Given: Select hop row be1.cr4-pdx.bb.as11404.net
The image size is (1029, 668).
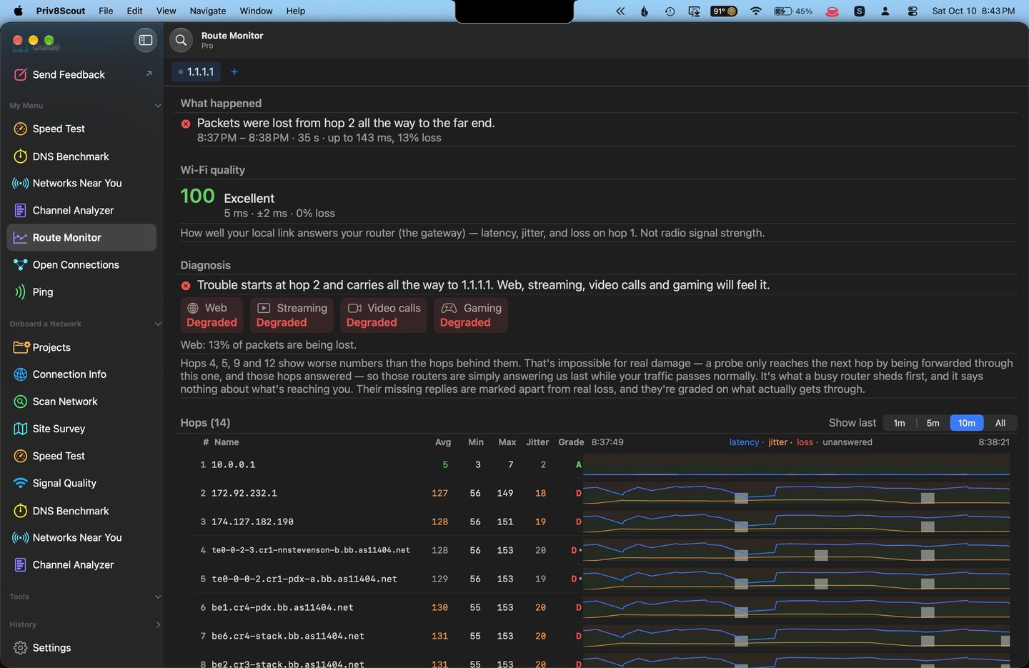Looking at the screenshot, I should (600, 607).
